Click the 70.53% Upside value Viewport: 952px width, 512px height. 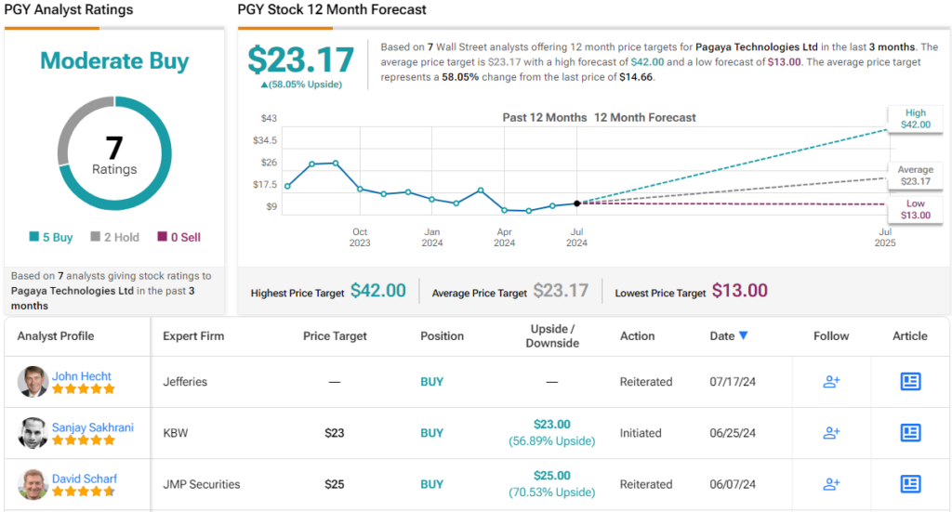coord(552,492)
